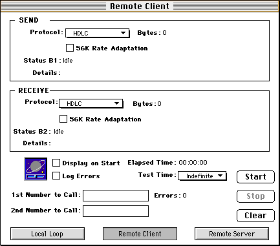Click the Errors: 0 counter text
The image size is (280, 246).
pos(170,196)
